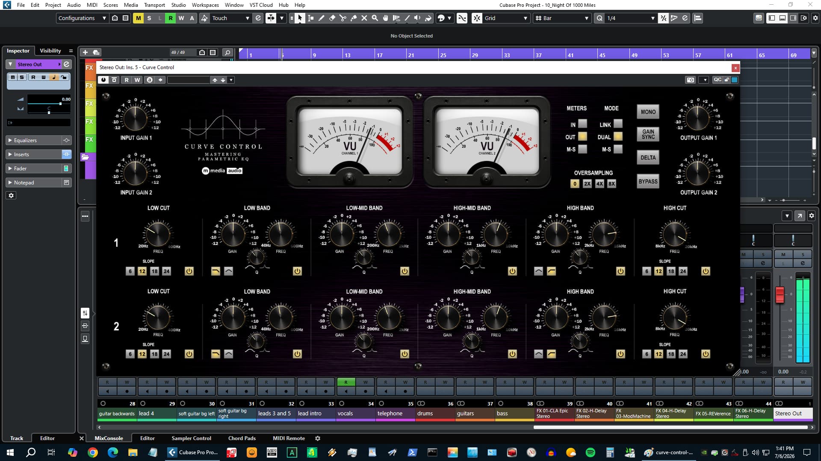Select the Erase tool
The height and width of the screenshot is (461, 821).
332,18
